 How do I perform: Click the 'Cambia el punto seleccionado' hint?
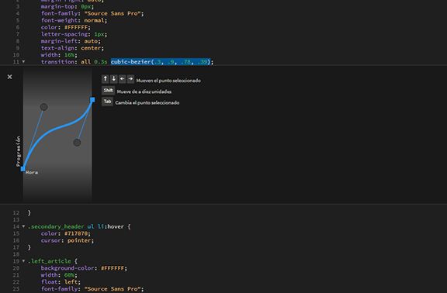click(147, 103)
